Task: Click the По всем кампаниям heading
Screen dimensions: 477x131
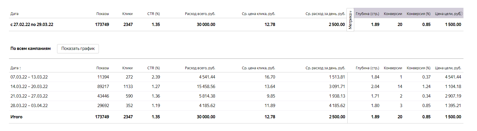Action: pos(31,48)
